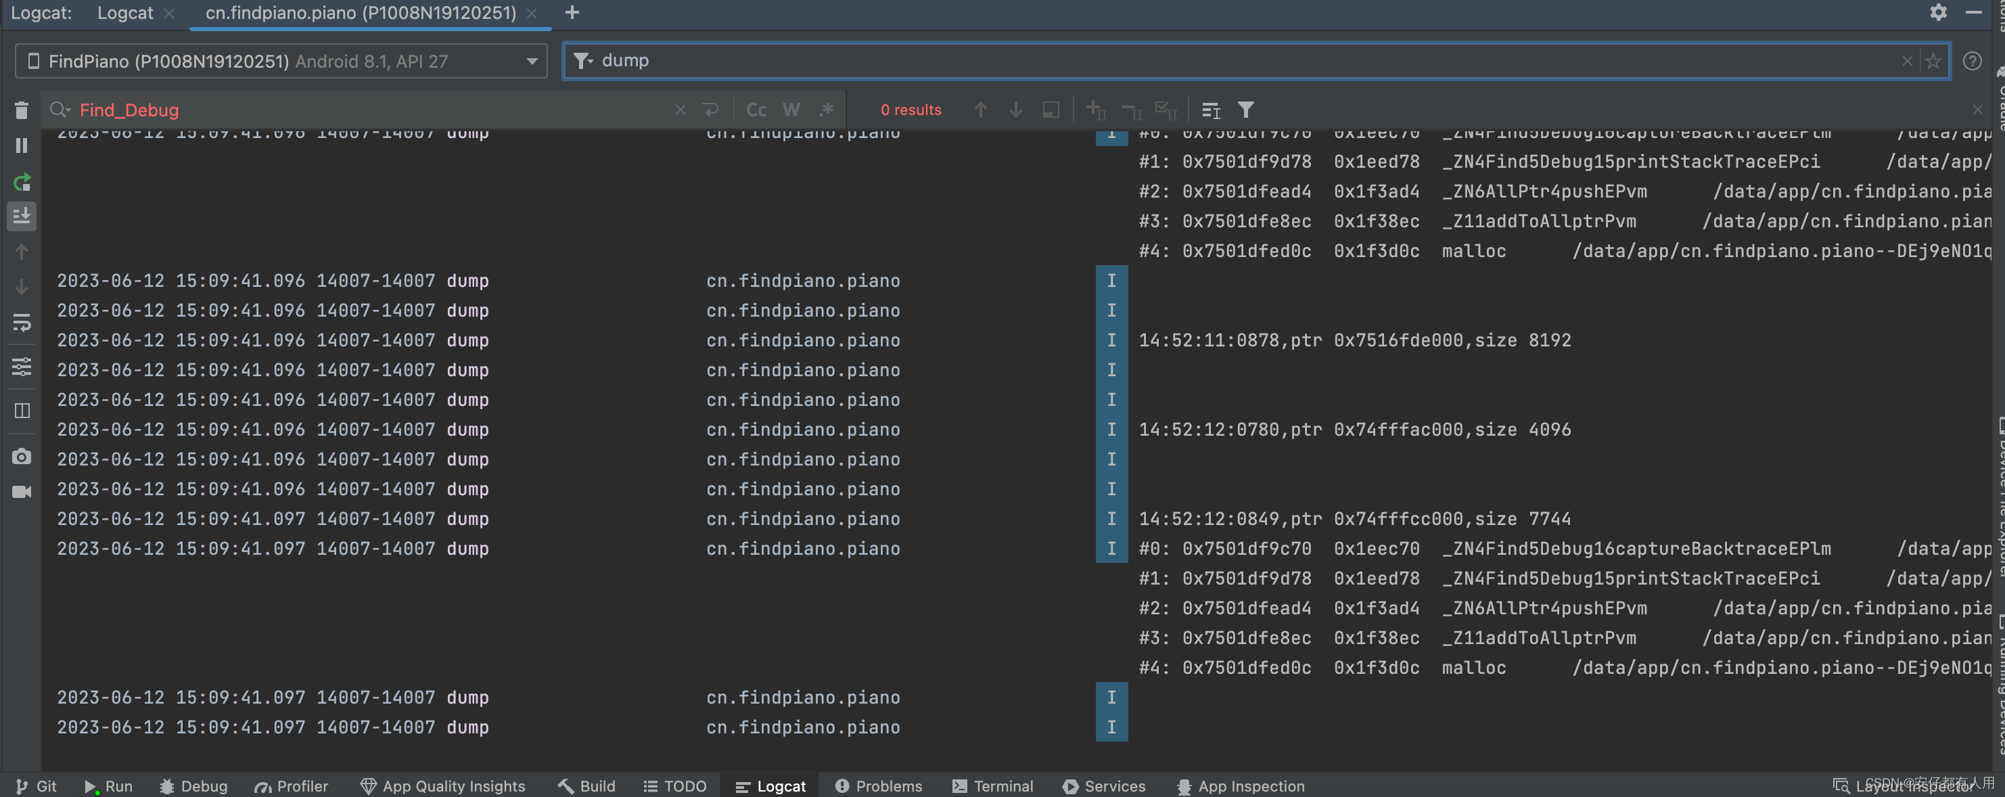Toggle the Cc case-sensitive search option
Viewport: 2005px width, 797px height.
tap(757, 110)
